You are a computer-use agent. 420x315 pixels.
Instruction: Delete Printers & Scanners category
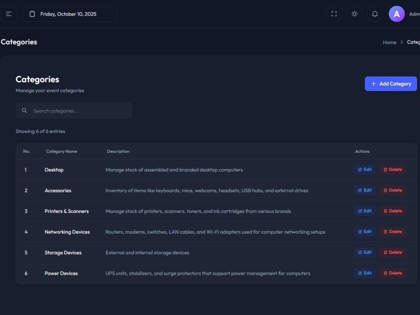392,211
